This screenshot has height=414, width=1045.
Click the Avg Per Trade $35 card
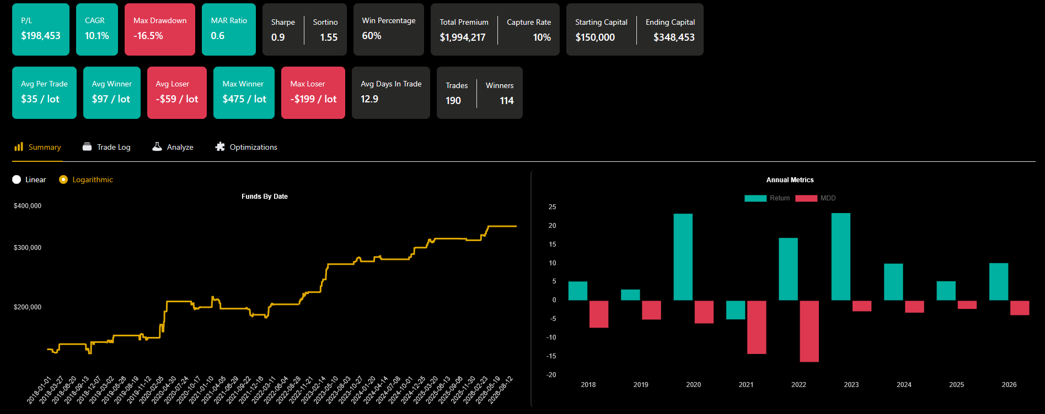(x=44, y=92)
